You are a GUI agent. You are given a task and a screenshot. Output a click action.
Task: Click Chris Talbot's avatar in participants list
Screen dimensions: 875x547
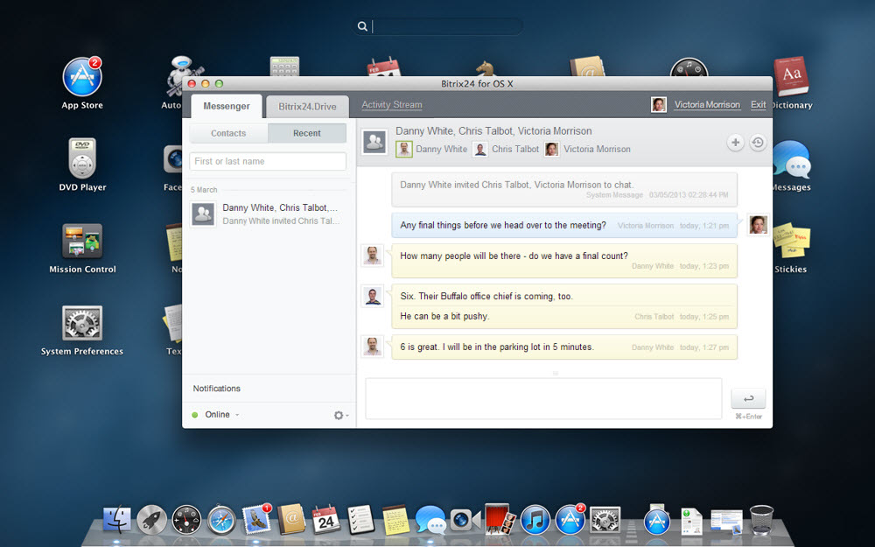point(480,149)
